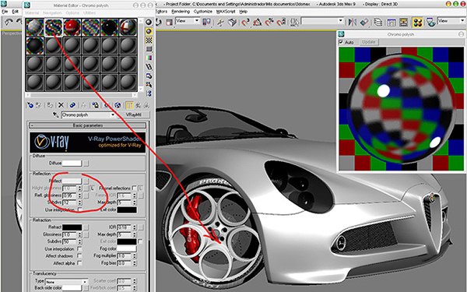Viewport: 467px width, 292px height.
Task: Open Material Editor icon in main toolbar
Action: point(417,23)
